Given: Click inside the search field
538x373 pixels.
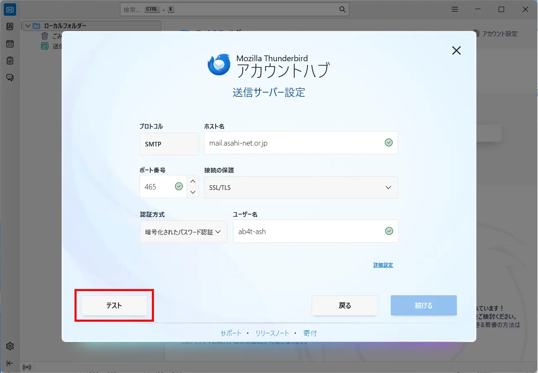Looking at the screenshot, I should pyautogui.click(x=232, y=9).
